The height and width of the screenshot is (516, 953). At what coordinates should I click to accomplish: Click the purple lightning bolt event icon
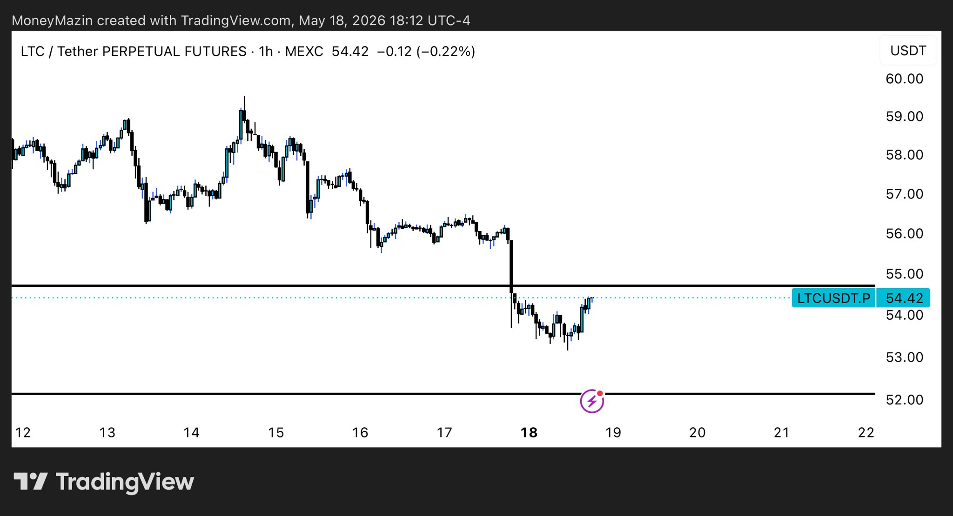tap(592, 401)
